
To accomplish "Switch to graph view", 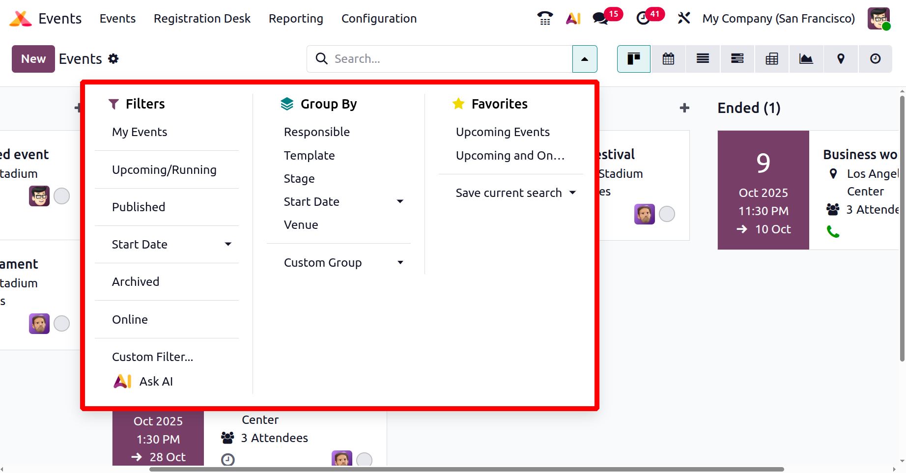I will (806, 59).
